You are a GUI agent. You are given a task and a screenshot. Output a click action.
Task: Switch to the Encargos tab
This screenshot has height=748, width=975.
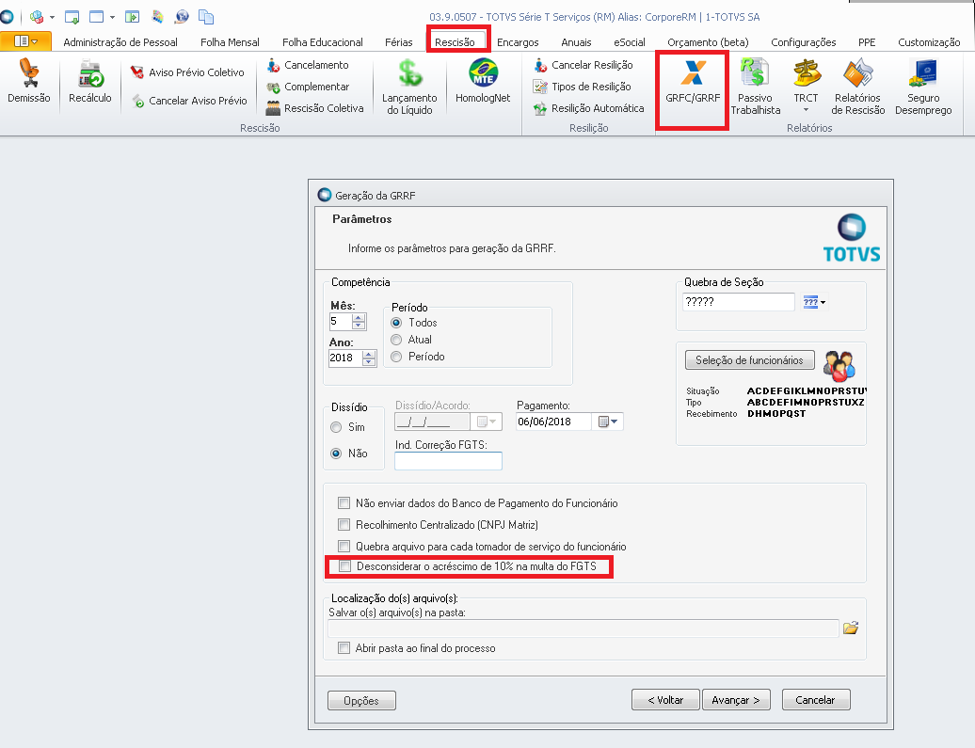coord(518,42)
